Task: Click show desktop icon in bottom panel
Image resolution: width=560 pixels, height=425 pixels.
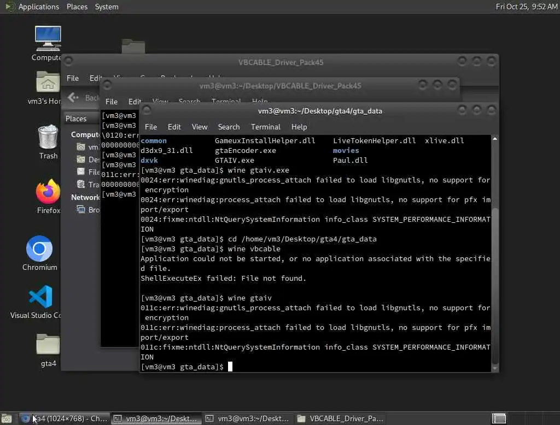Action: [7, 418]
